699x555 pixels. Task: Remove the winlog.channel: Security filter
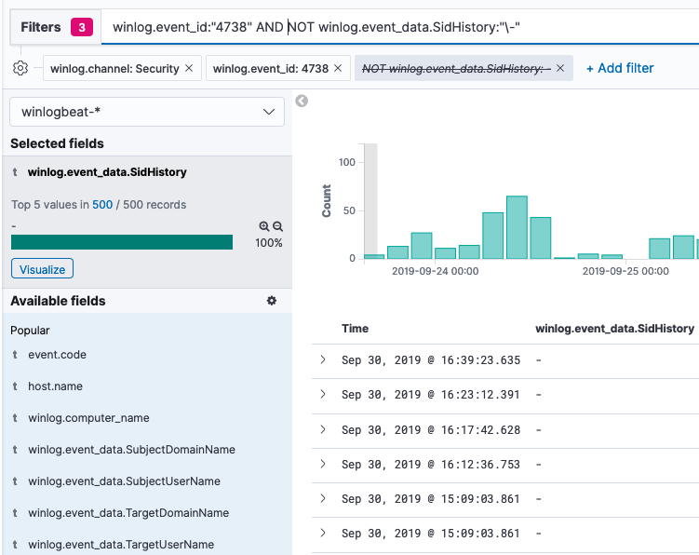[189, 68]
